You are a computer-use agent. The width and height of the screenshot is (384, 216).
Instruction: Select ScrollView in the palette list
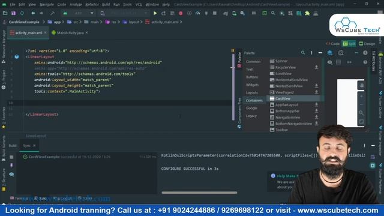coord(283,73)
